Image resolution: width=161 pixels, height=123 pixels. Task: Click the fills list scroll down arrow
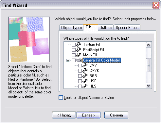pyautogui.click(x=149, y=86)
